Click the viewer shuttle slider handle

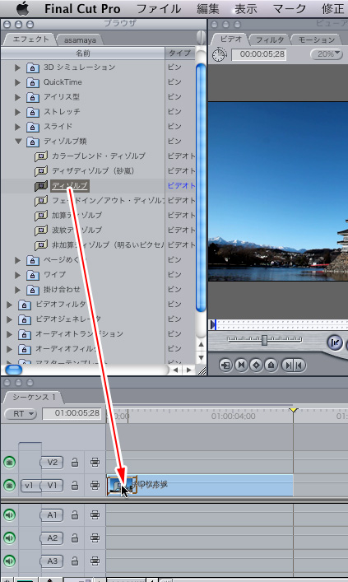point(264,340)
